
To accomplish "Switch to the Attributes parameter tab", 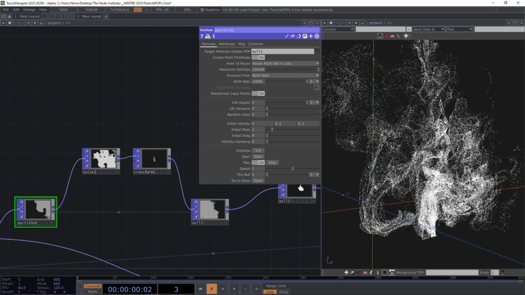I will pyautogui.click(x=227, y=44).
